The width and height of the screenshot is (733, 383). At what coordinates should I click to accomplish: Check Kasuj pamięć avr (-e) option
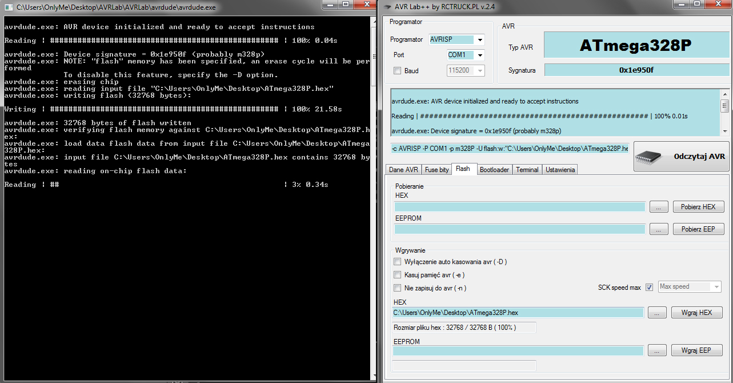pos(398,275)
